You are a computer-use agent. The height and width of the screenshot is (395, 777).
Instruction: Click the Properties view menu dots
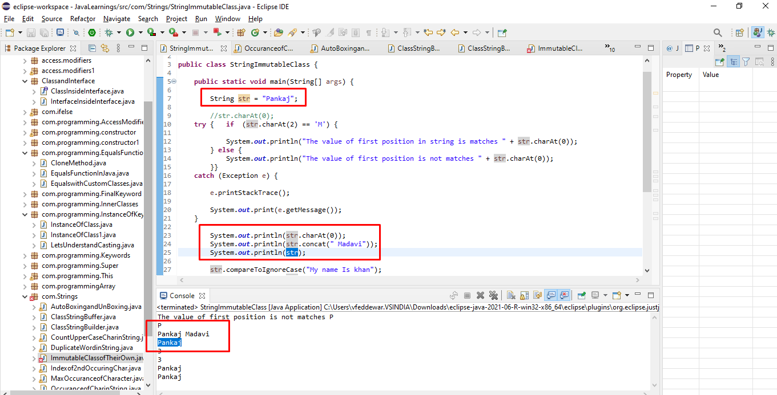[x=771, y=62]
